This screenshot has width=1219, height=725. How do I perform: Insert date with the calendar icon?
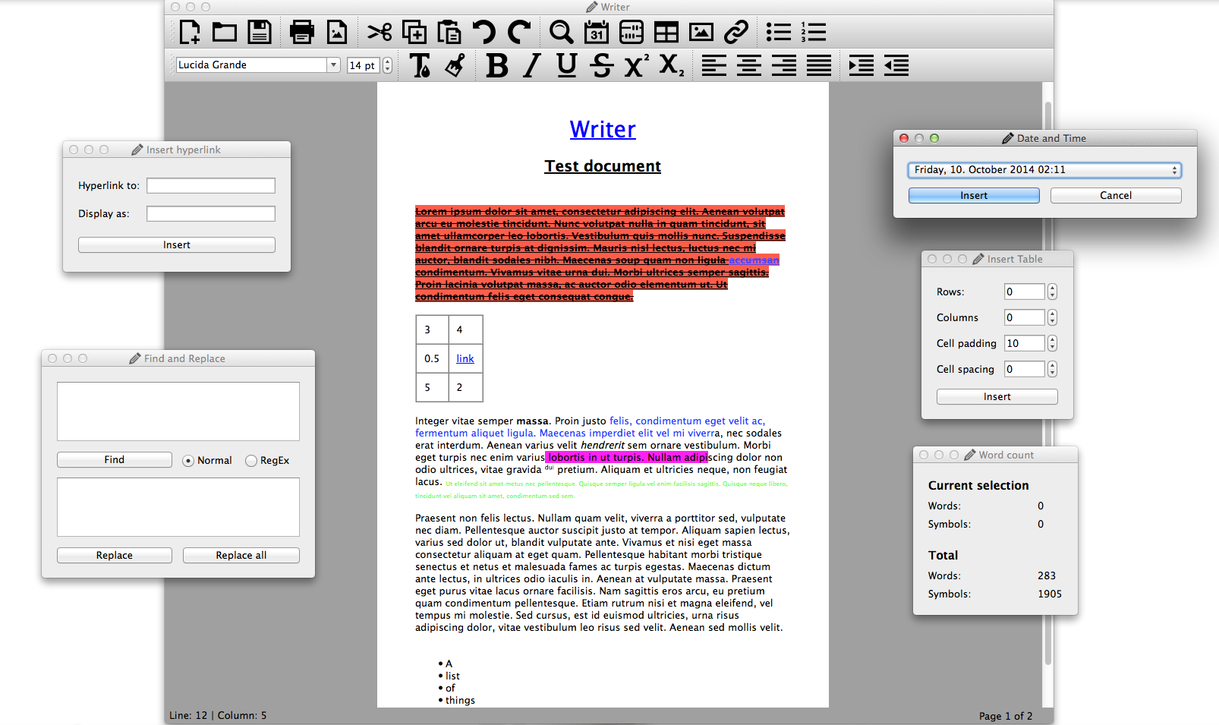click(x=597, y=32)
